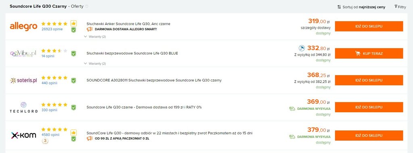This screenshot has width=413, height=153.
Task: Click the Techlord store logo
Action: click(23, 107)
